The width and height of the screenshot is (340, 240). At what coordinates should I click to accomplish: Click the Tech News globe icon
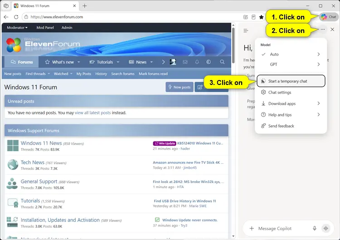pos(13,165)
